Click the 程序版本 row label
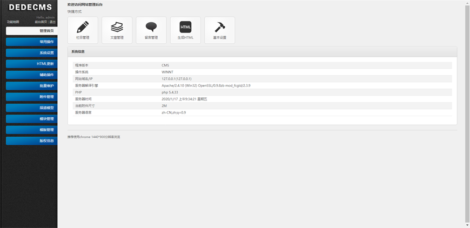This screenshot has height=228, width=470. (82, 65)
